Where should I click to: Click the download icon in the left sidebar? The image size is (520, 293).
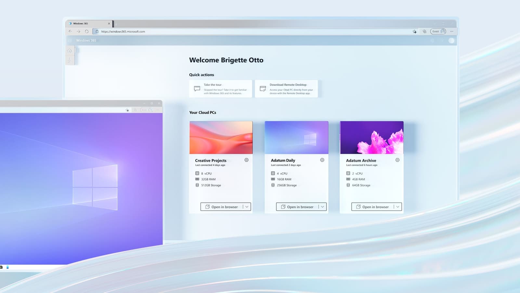(70, 60)
